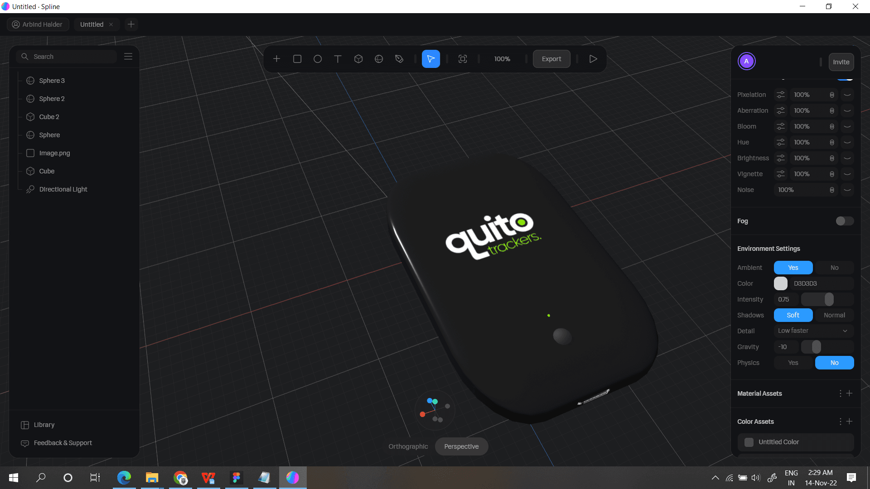The width and height of the screenshot is (870, 489).
Task: Select the 3D Cube tool
Action: point(358,59)
